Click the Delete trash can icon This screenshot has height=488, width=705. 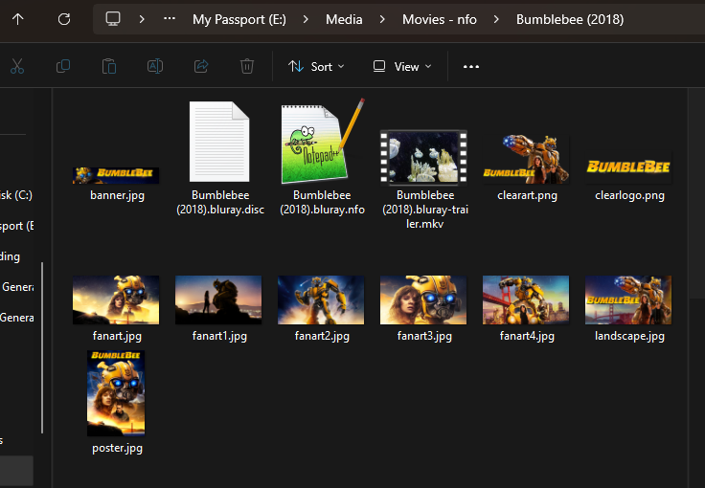[247, 66]
